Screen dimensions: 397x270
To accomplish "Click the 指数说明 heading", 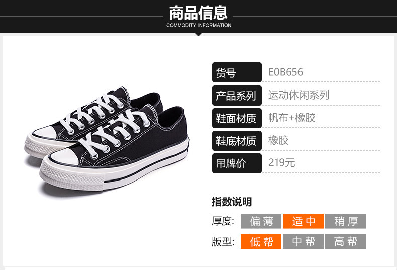I will coord(232,202).
